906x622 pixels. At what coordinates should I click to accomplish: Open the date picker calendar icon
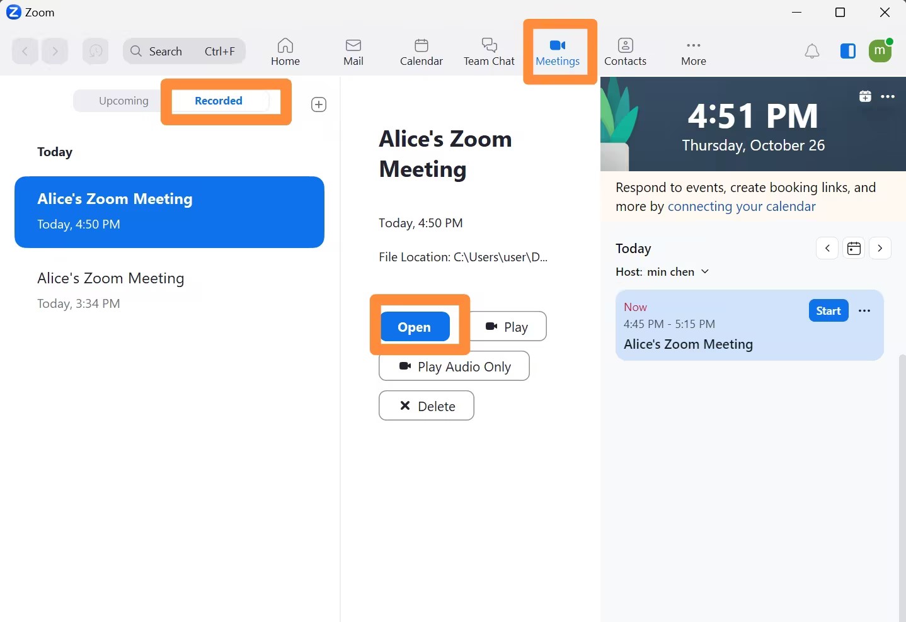854,249
